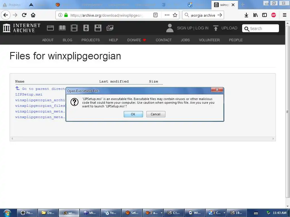Click the Internet Archive logo
This screenshot has height=217, width=290.
coord(22,28)
